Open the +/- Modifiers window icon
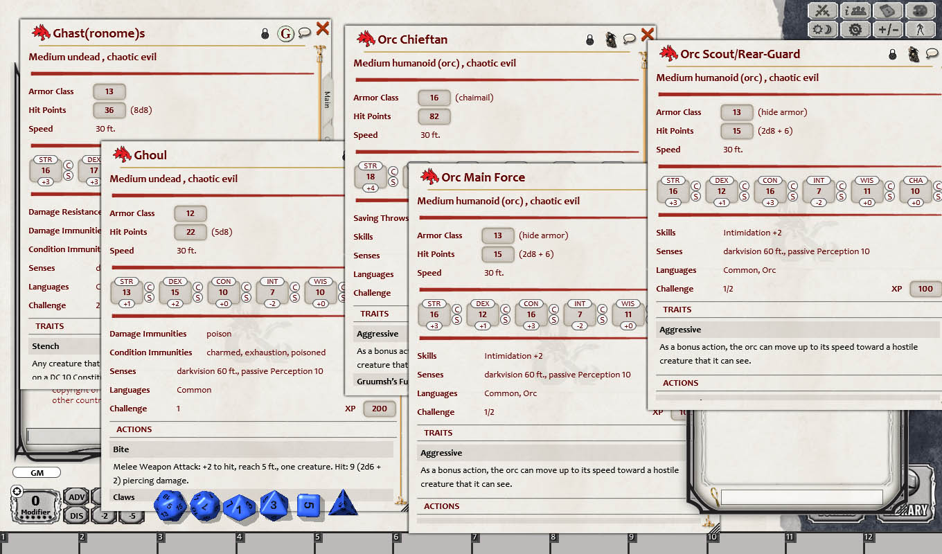The width and height of the screenshot is (942, 554). pyautogui.click(x=887, y=29)
